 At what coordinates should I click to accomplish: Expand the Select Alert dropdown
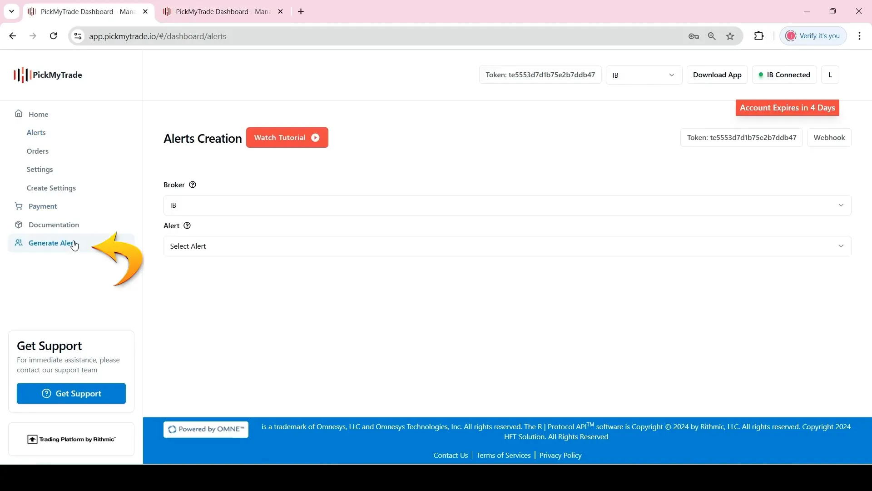pyautogui.click(x=507, y=246)
